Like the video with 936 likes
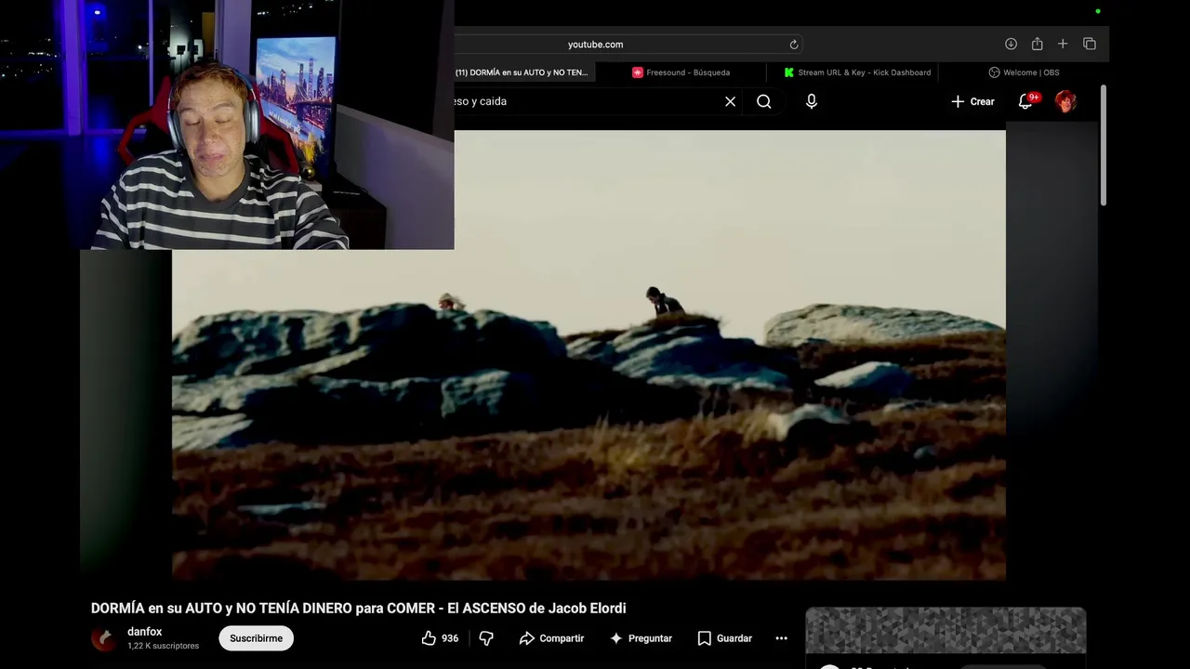1190x669 pixels. [440, 638]
